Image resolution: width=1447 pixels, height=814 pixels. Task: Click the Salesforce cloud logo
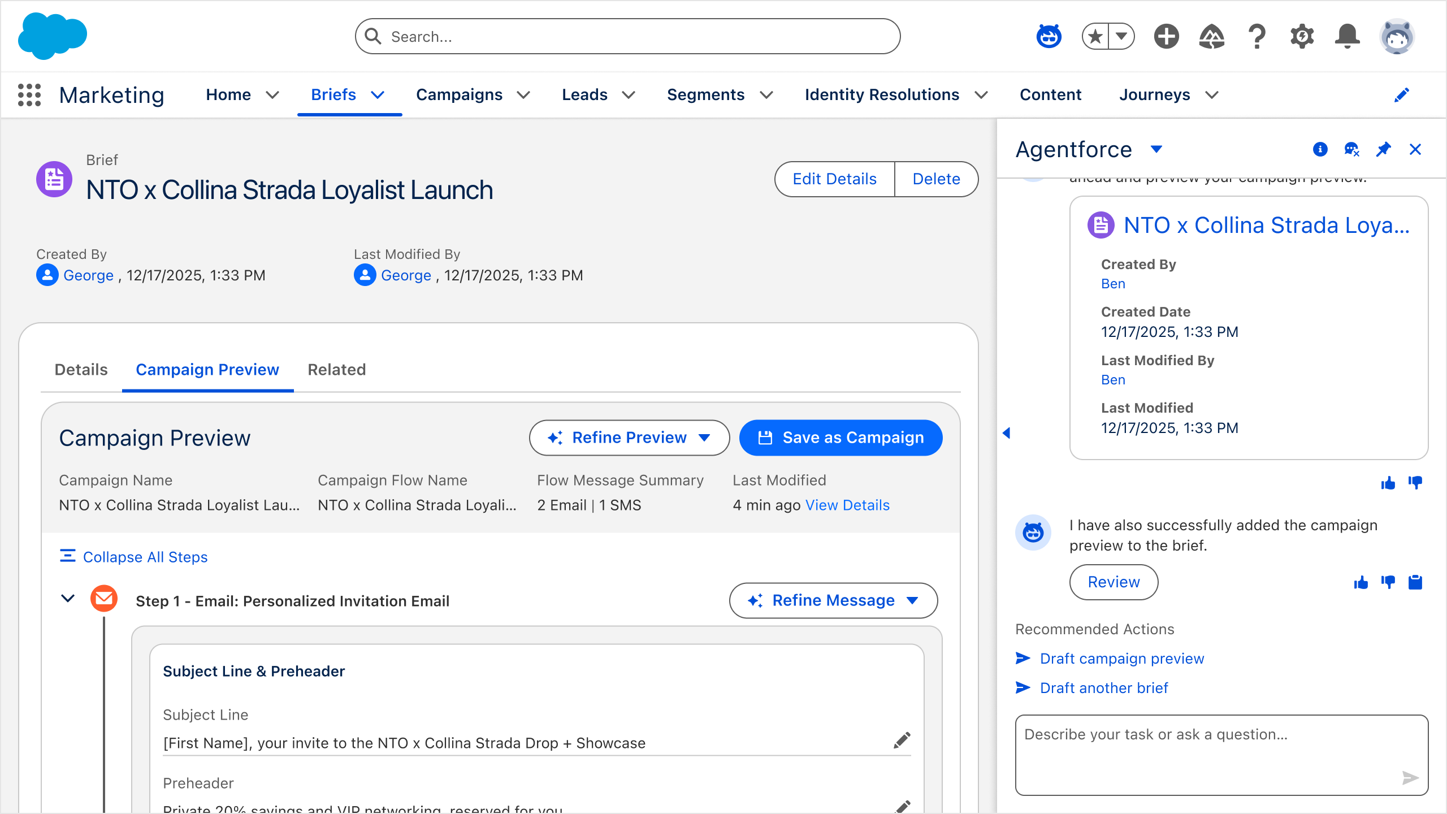53,36
